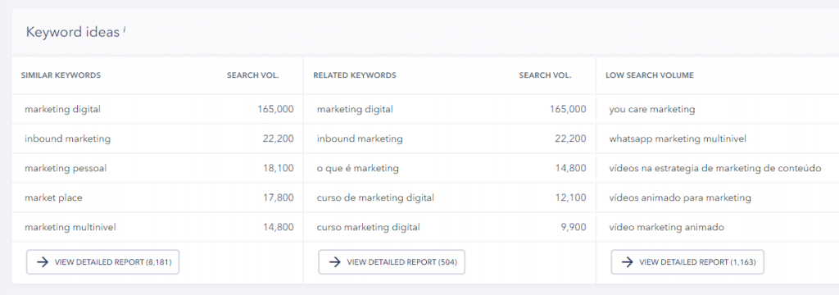839x295 pixels.
Task: Select Low Search Volume column header
Action: pyautogui.click(x=650, y=75)
